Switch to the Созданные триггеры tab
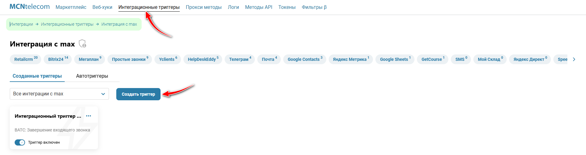Viewport: 586px width, 155px height. pyautogui.click(x=37, y=76)
